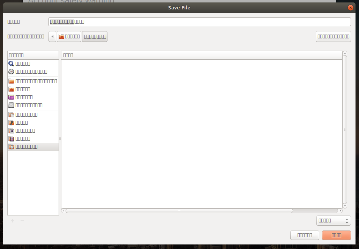
Task: Click the scroll down arrow of file list
Action: [x=345, y=206]
